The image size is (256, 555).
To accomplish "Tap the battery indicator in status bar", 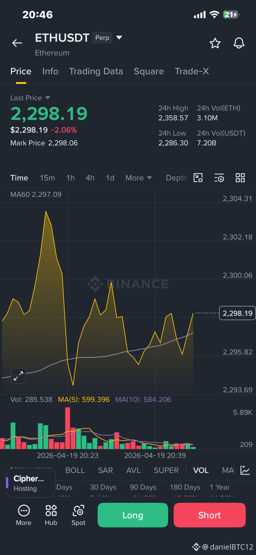I will (231, 15).
